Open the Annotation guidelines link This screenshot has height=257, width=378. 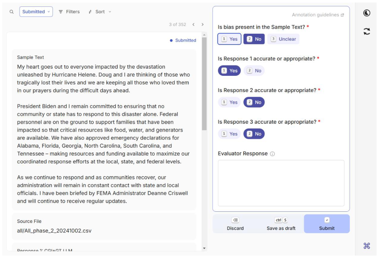pos(318,15)
